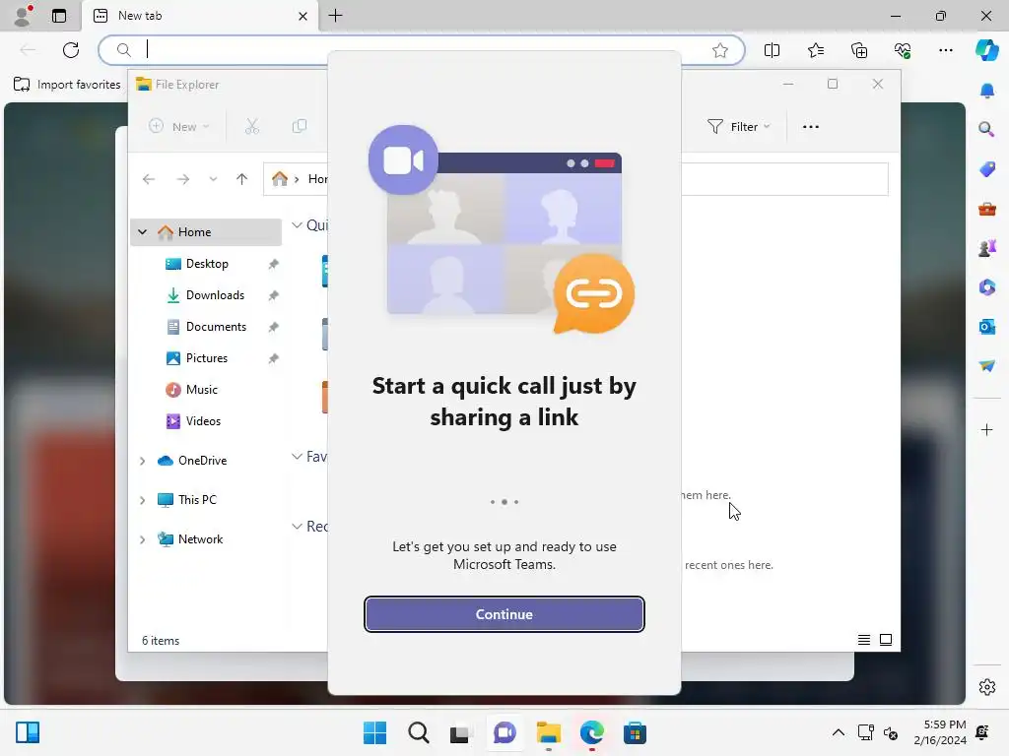
Task: Collapse the Quick access section
Action: pyautogui.click(x=297, y=225)
